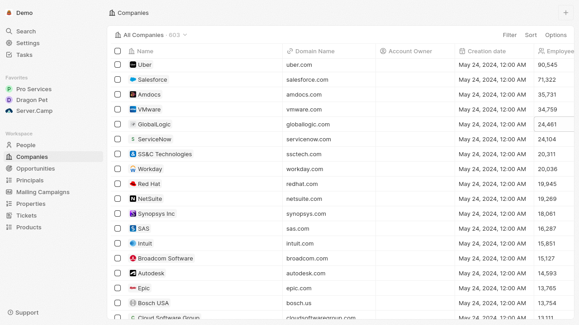Click the Creation date cell for NetSuite
Image resolution: width=579 pixels, height=325 pixels.
coord(494,199)
